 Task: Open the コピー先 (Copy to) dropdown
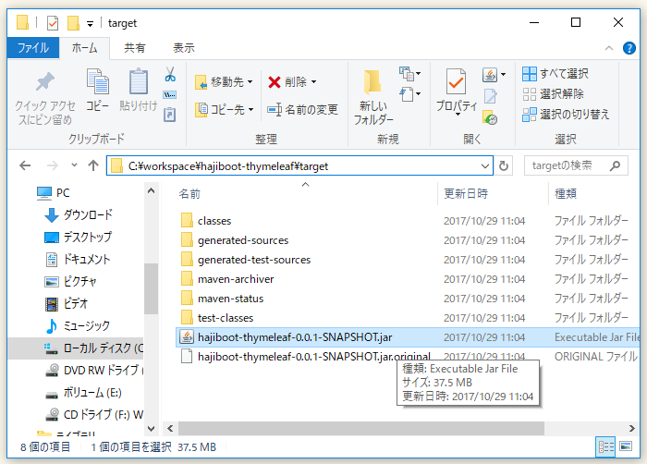pyautogui.click(x=224, y=110)
